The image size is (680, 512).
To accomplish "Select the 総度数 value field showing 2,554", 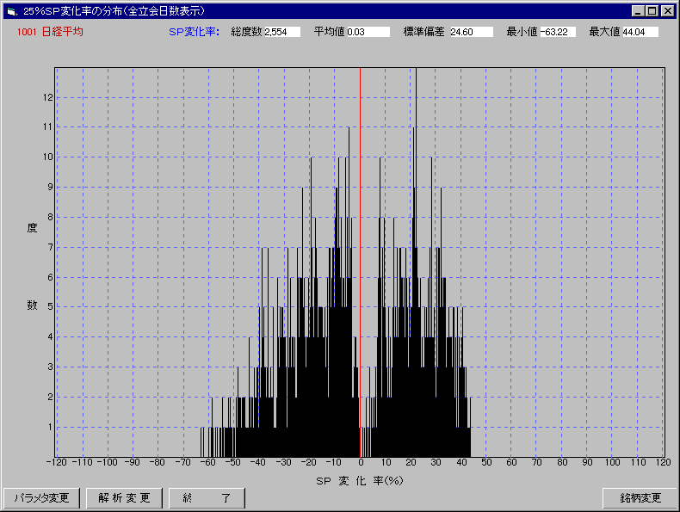I will [x=281, y=32].
